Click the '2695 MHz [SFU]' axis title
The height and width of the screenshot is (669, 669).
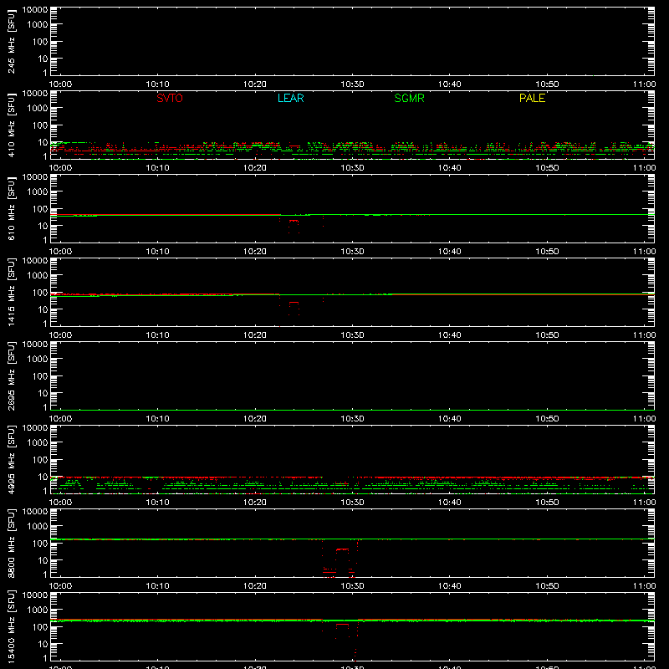[12, 375]
